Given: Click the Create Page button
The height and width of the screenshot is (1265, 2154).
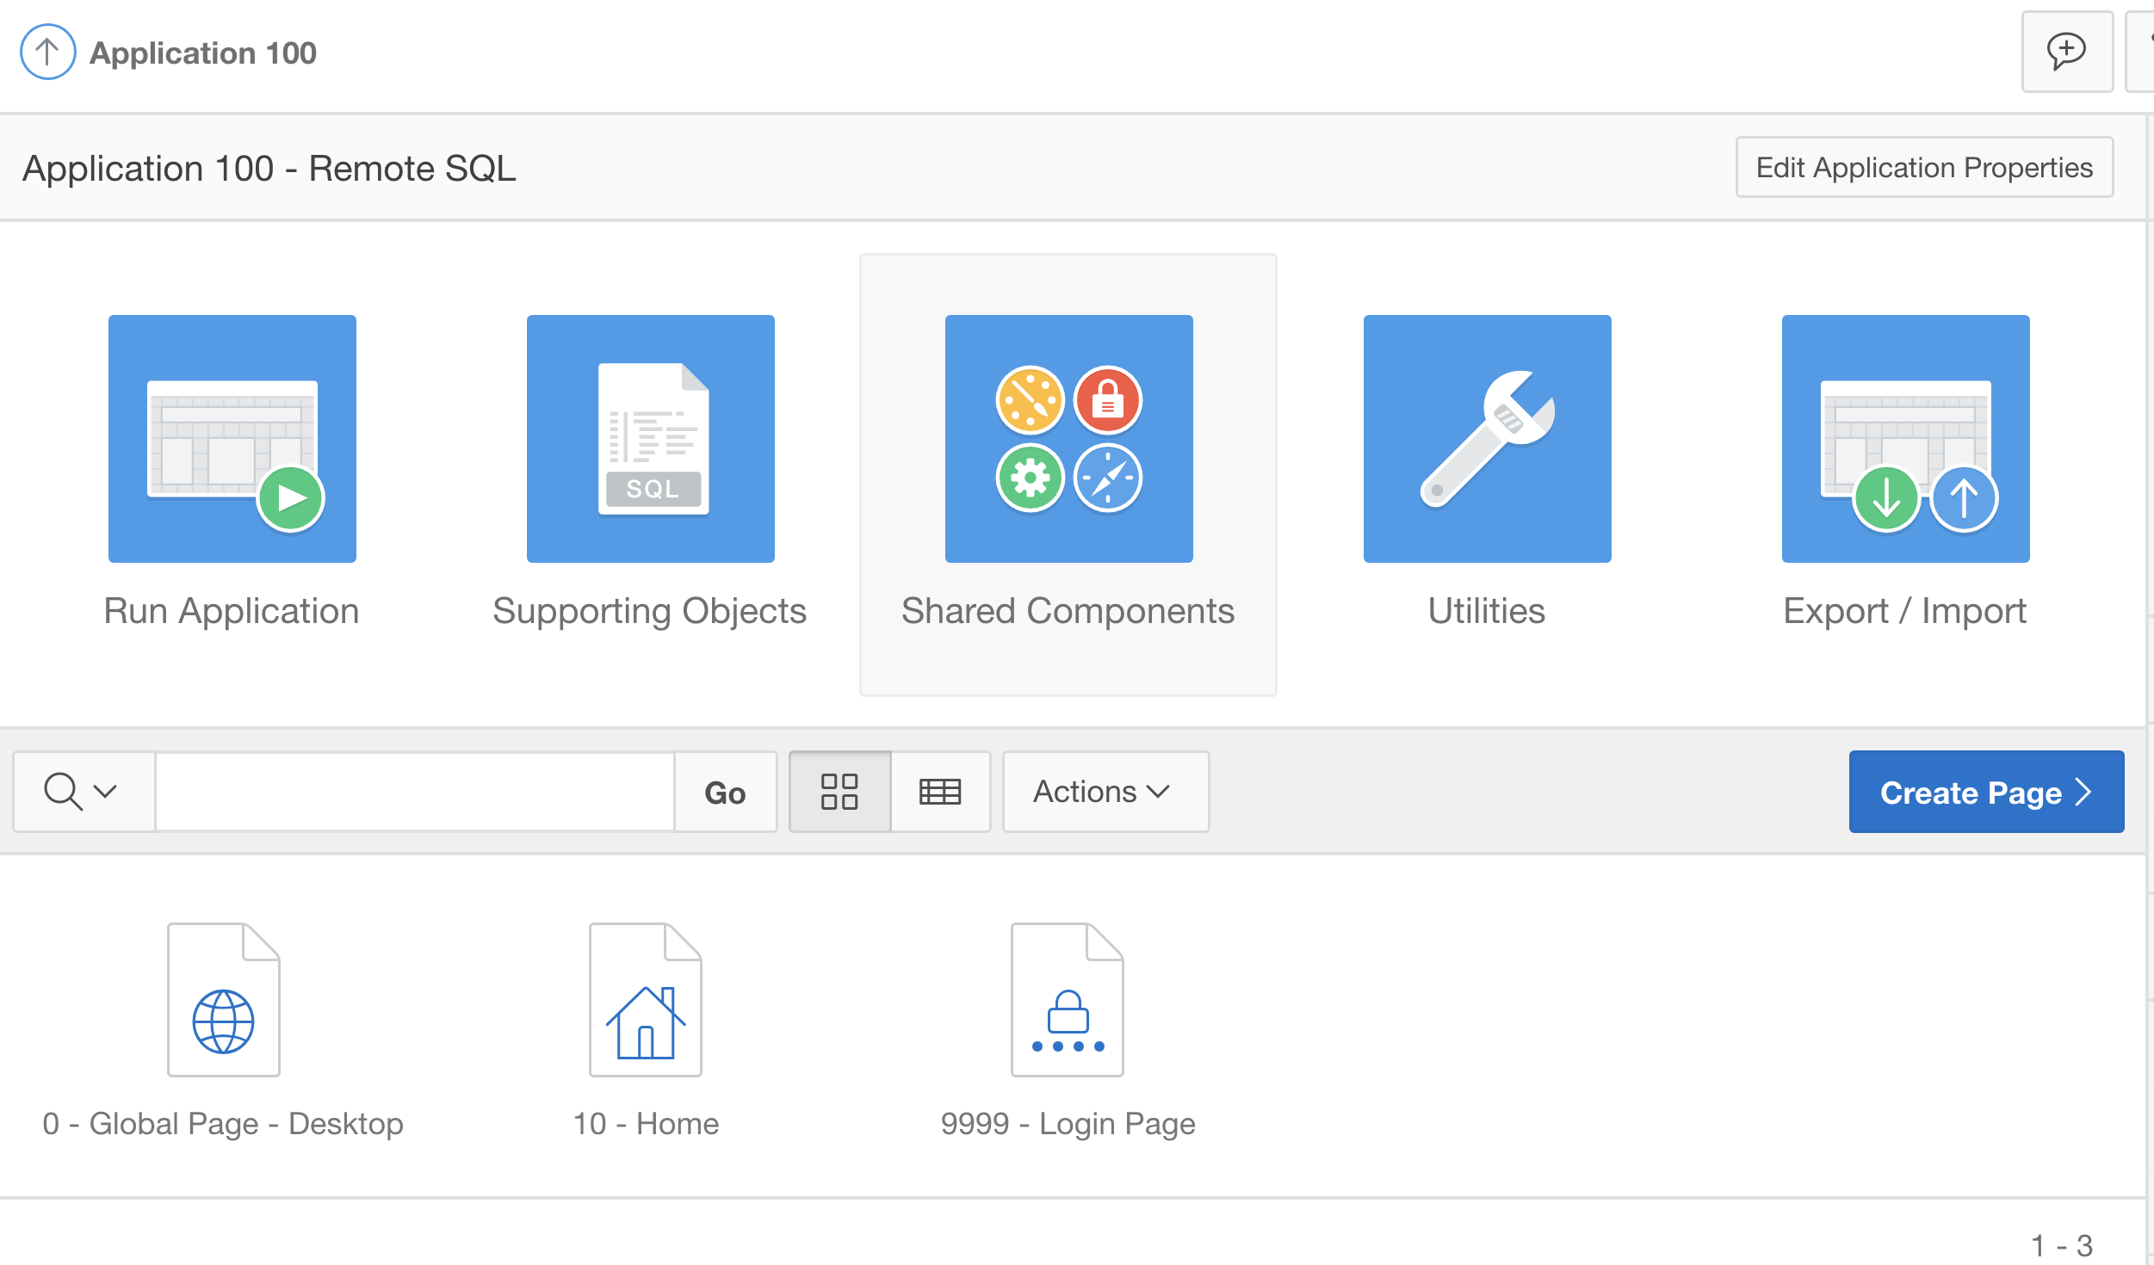Looking at the screenshot, I should pos(1985,792).
